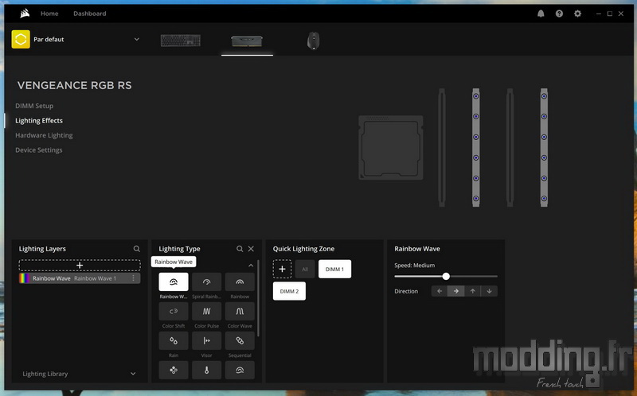Set wave direction to left
Screen dimensions: 637x396
440,291
